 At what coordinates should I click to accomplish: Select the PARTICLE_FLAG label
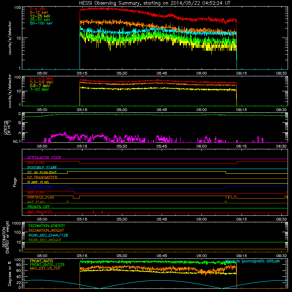[x=41, y=197]
